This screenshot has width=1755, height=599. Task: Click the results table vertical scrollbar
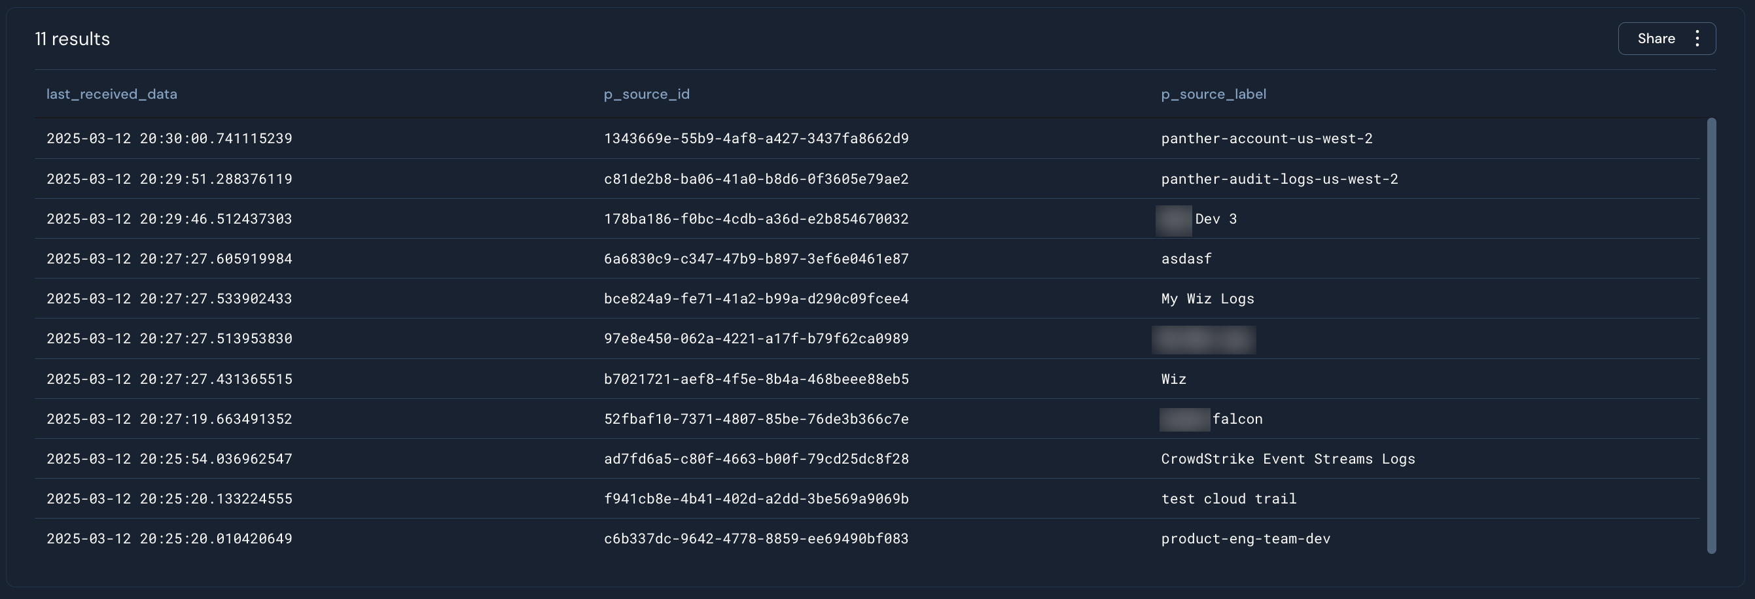coord(1711,335)
